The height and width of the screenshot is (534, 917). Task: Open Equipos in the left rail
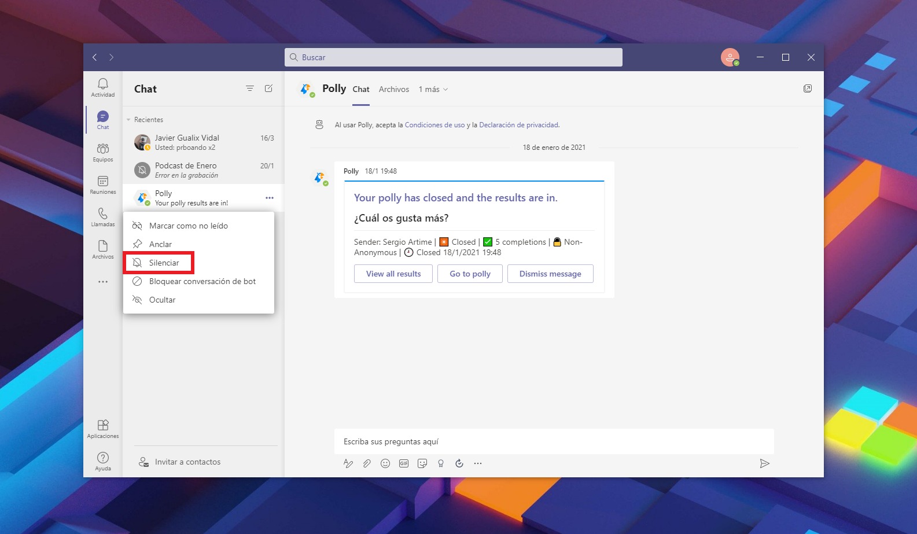click(x=103, y=153)
